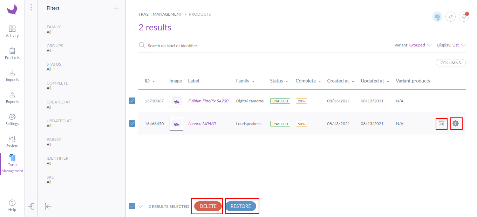Click the logout arrow icon
The width and height of the screenshot is (477, 217).
[x=31, y=206]
